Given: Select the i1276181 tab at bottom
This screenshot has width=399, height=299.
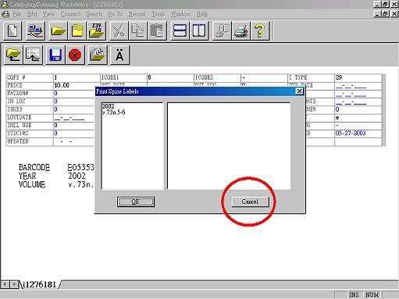Looking at the screenshot, I should pyautogui.click(x=39, y=284).
